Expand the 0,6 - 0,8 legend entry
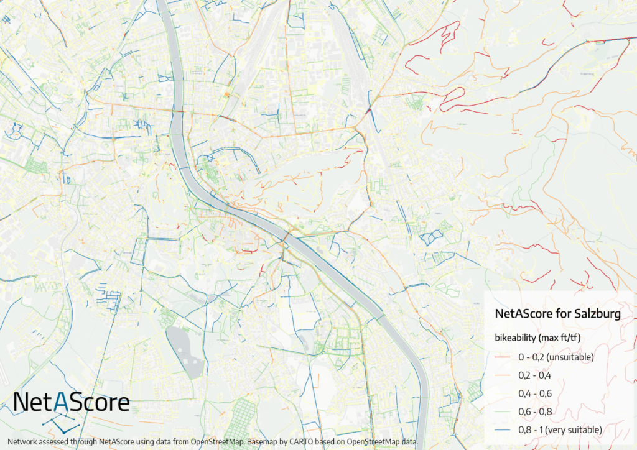The height and width of the screenshot is (450, 637). 535,411
